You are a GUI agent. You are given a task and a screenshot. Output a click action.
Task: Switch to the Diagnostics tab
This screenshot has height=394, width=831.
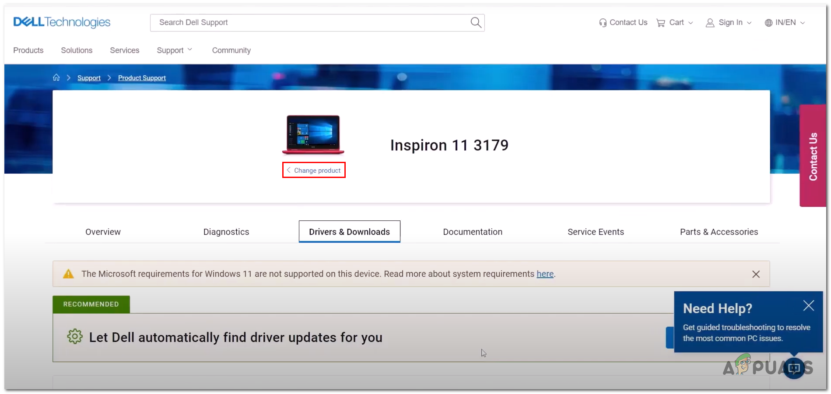[x=226, y=232]
